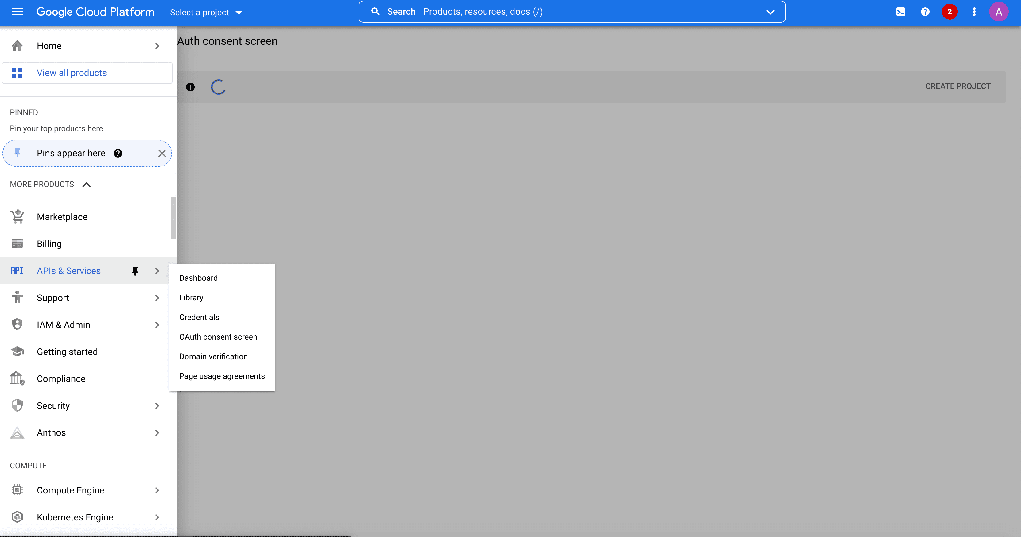Click the Kubernetes Engine icon
The height and width of the screenshot is (537, 1021).
tap(17, 517)
